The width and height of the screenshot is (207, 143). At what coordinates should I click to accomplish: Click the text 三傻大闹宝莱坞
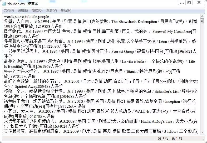[x=146, y=131]
